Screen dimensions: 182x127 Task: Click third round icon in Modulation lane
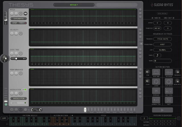point(21,93)
